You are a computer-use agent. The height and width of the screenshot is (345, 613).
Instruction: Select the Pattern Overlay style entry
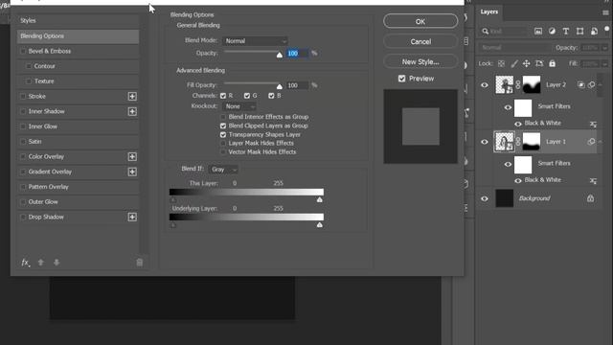(78, 187)
